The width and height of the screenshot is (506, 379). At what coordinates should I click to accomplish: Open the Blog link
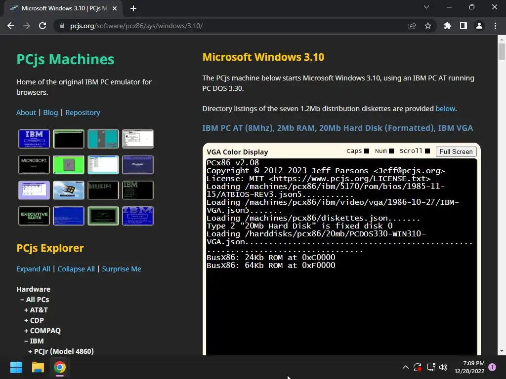click(x=50, y=113)
